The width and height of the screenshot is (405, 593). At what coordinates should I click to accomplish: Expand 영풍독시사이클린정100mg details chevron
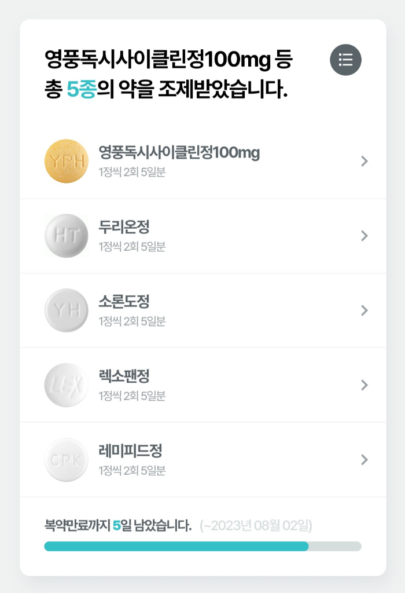[364, 161]
